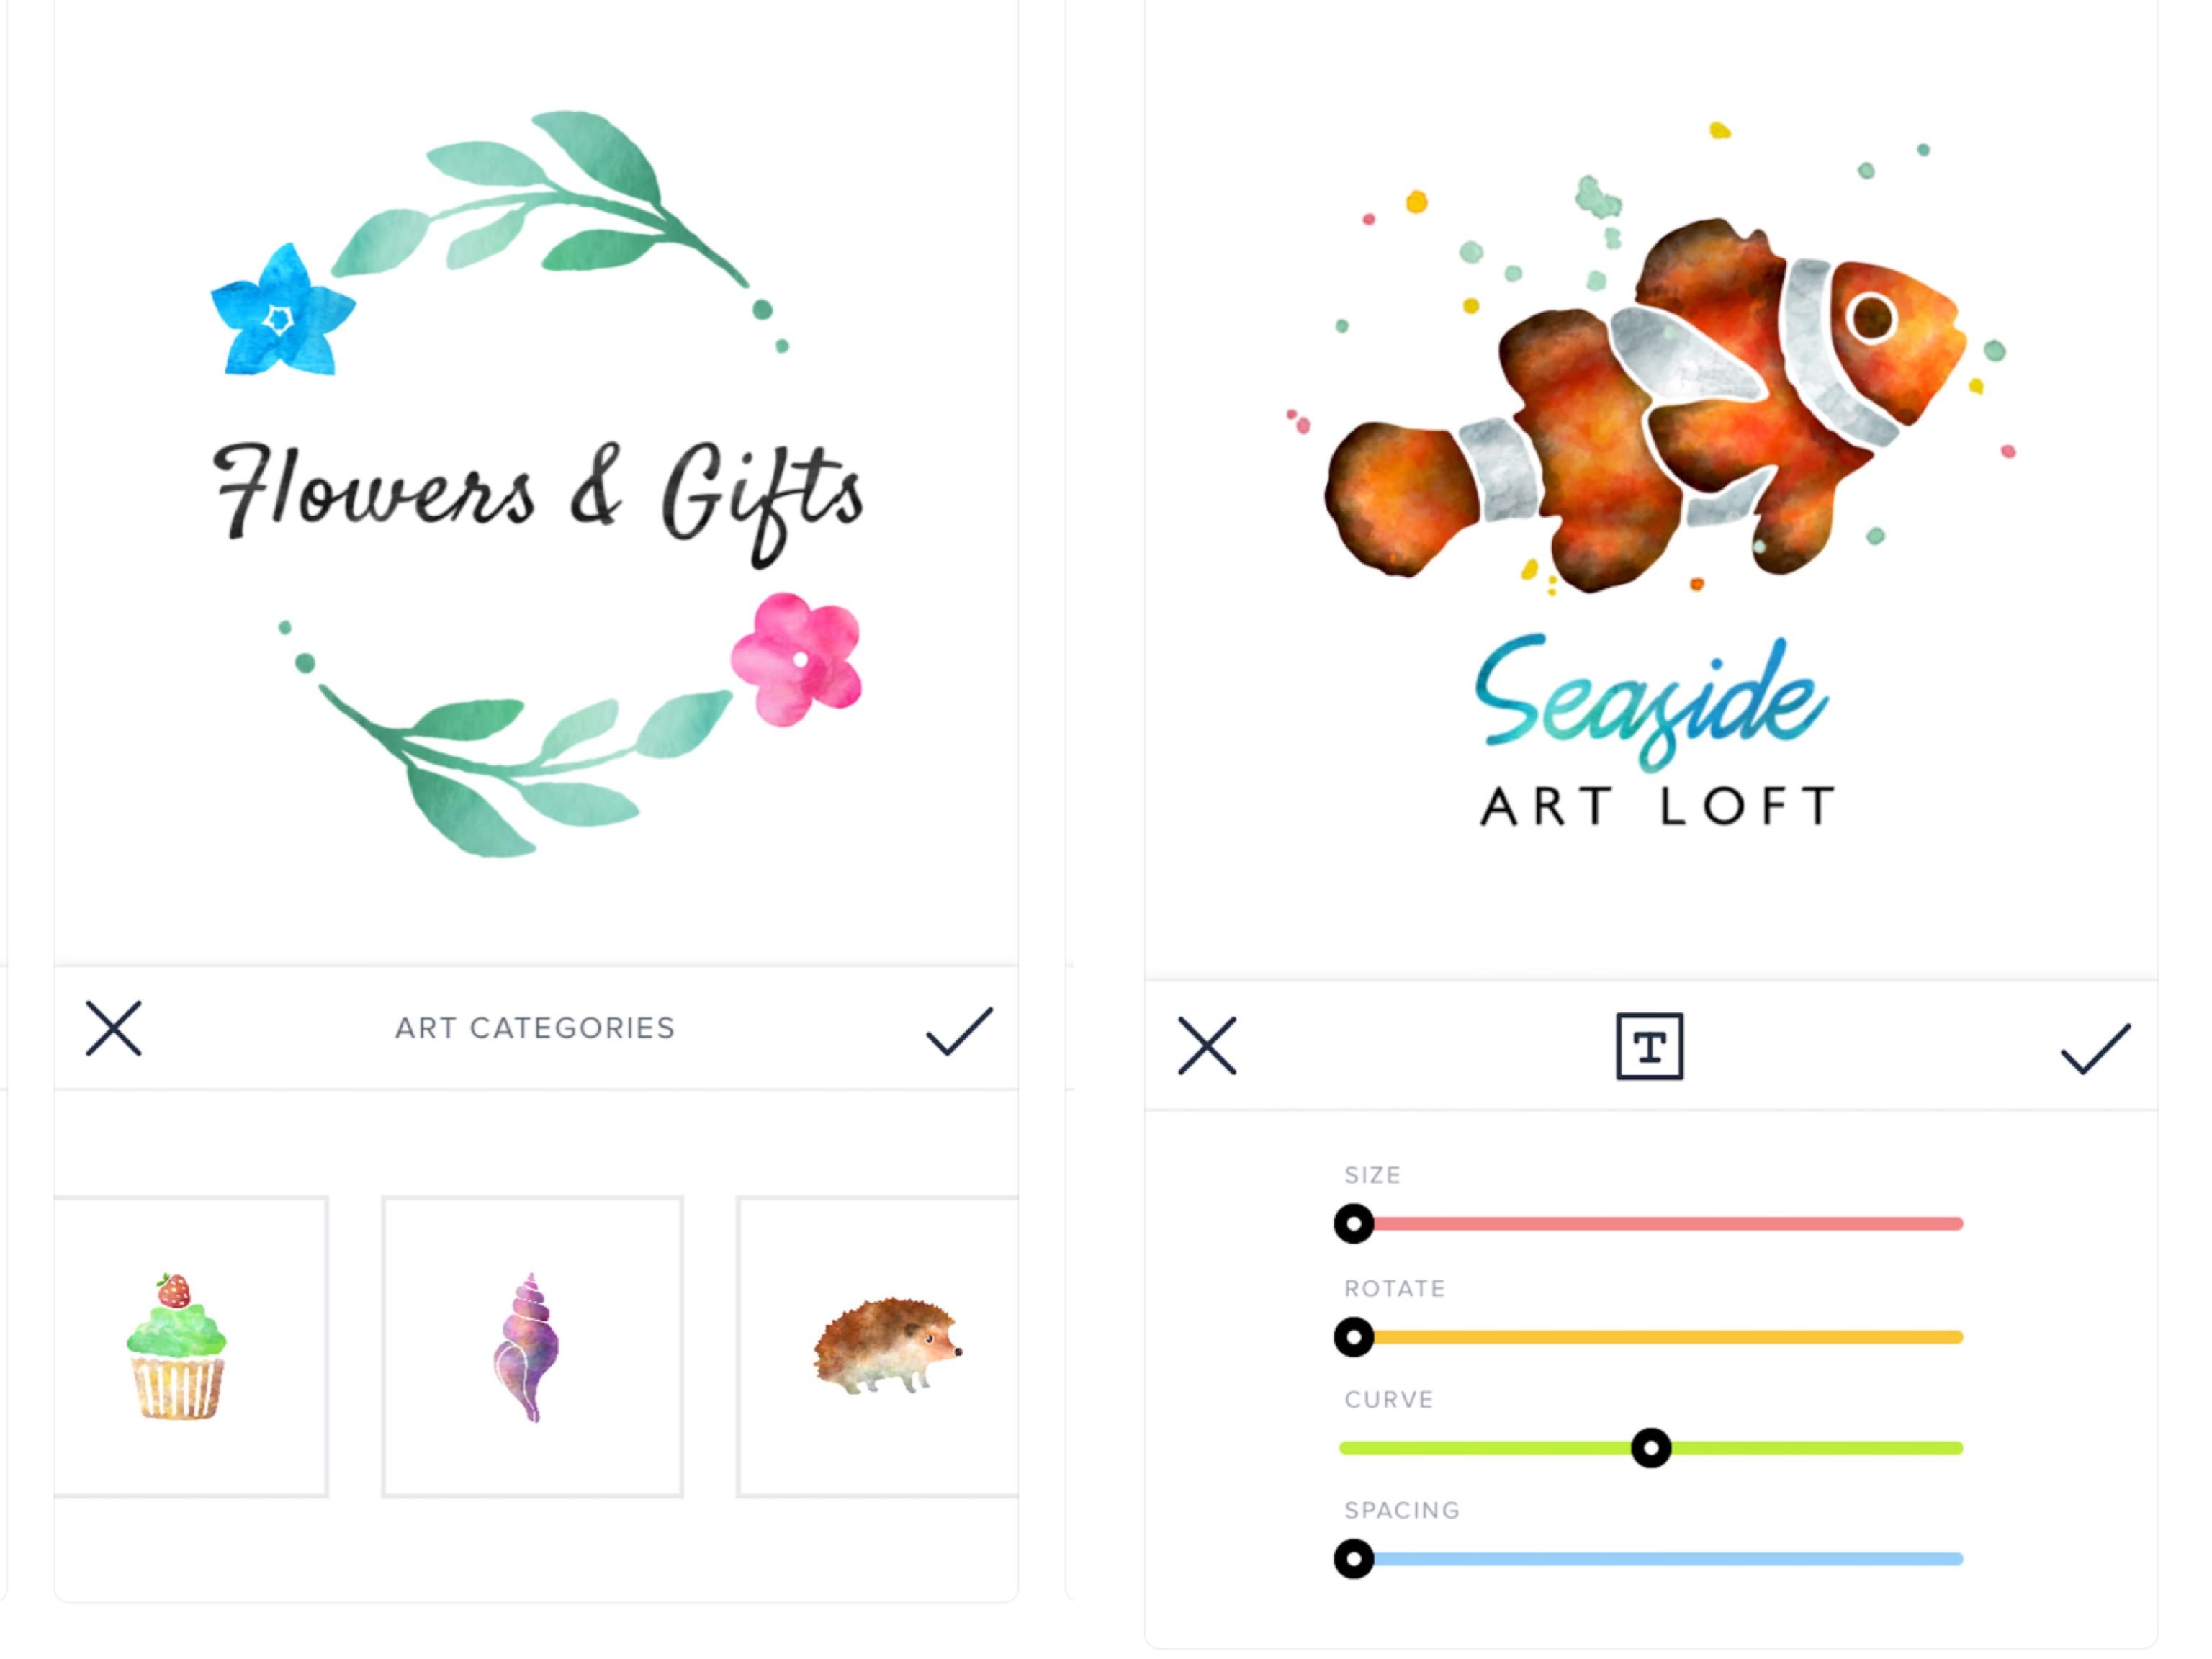Select the cupcake art thumbnail
2212x1659 pixels.
(x=190, y=1346)
